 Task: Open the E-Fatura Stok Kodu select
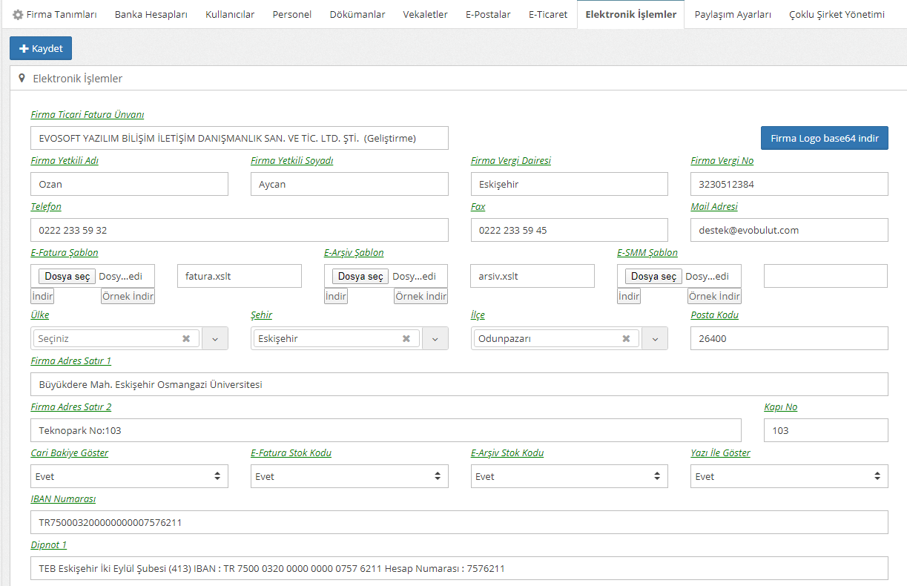349,476
